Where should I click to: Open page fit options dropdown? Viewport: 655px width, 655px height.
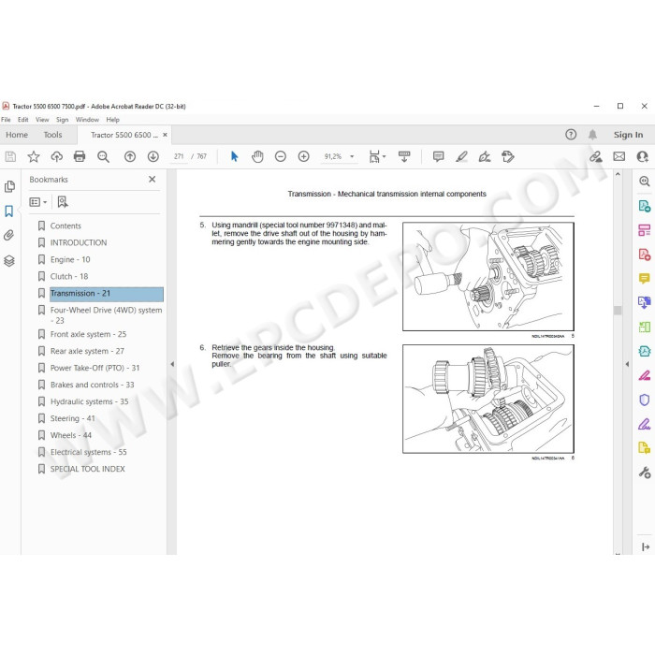tap(377, 156)
